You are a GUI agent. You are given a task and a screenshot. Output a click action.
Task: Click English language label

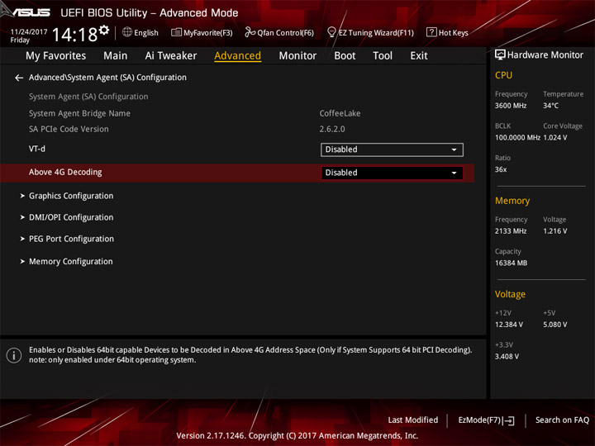pos(146,33)
